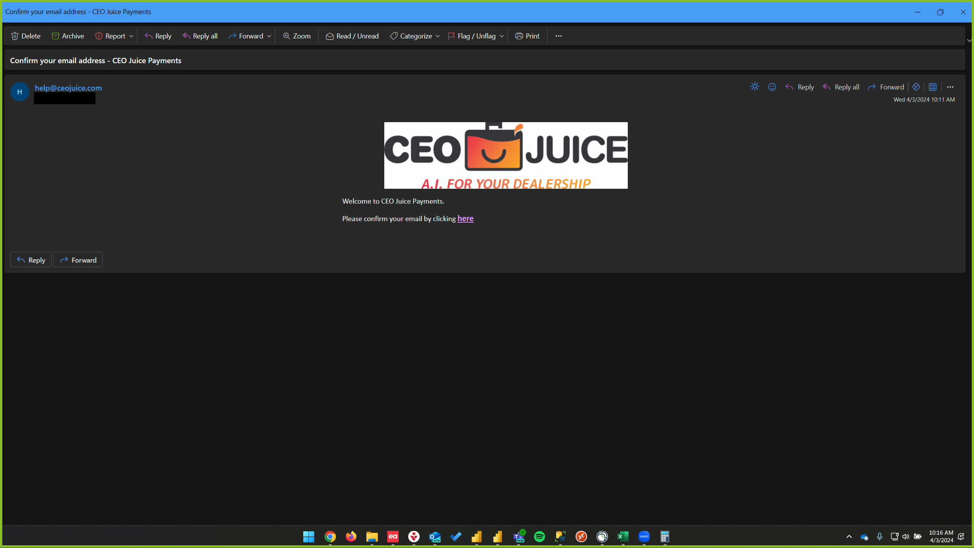974x548 pixels.
Task: Expand the Report dropdown arrow
Action: [131, 36]
